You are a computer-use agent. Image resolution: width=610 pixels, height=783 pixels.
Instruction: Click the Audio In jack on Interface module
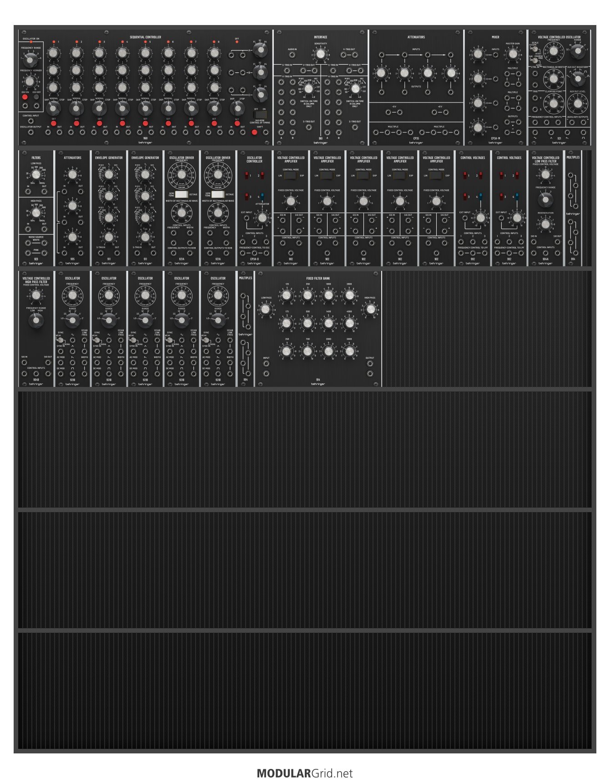point(292,55)
